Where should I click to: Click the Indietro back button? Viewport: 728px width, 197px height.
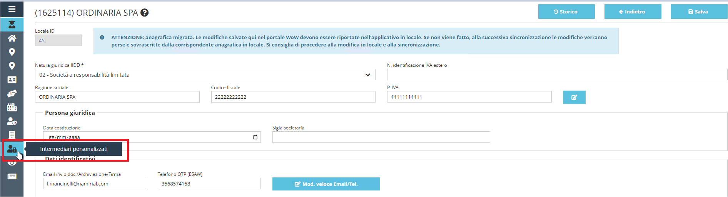[633, 12]
